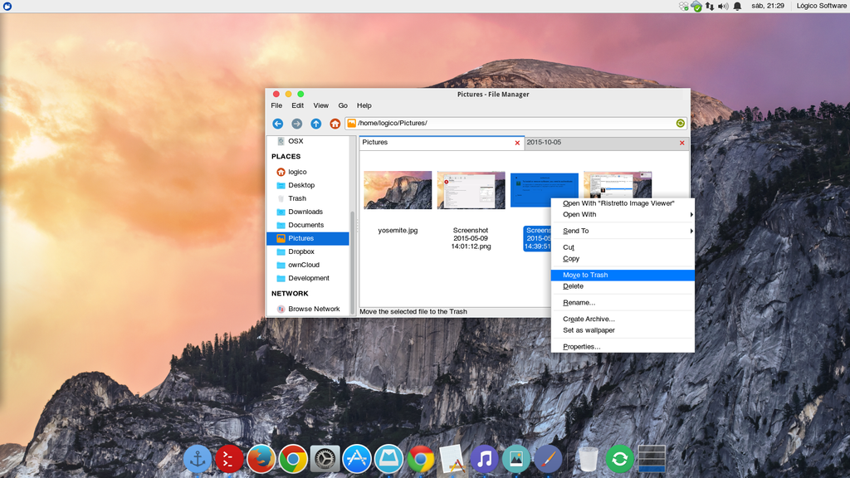Close the Pictures tab
Viewport: 850px width, 478px height.
coord(517,143)
